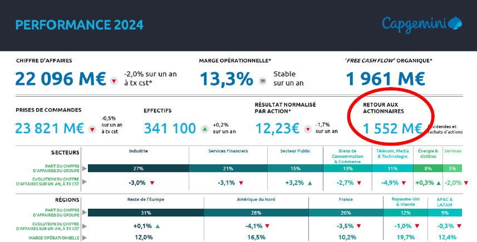The height and width of the screenshot is (242, 477).
Task: Click the equals icon next to 13,3%
Action: (x=263, y=80)
